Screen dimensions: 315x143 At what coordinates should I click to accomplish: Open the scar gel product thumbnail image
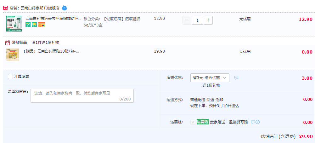tap(14, 24)
